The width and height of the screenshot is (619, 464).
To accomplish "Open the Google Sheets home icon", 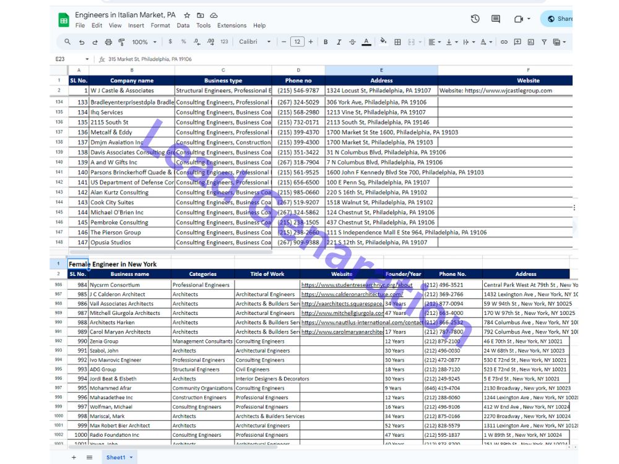I will (64, 20).
